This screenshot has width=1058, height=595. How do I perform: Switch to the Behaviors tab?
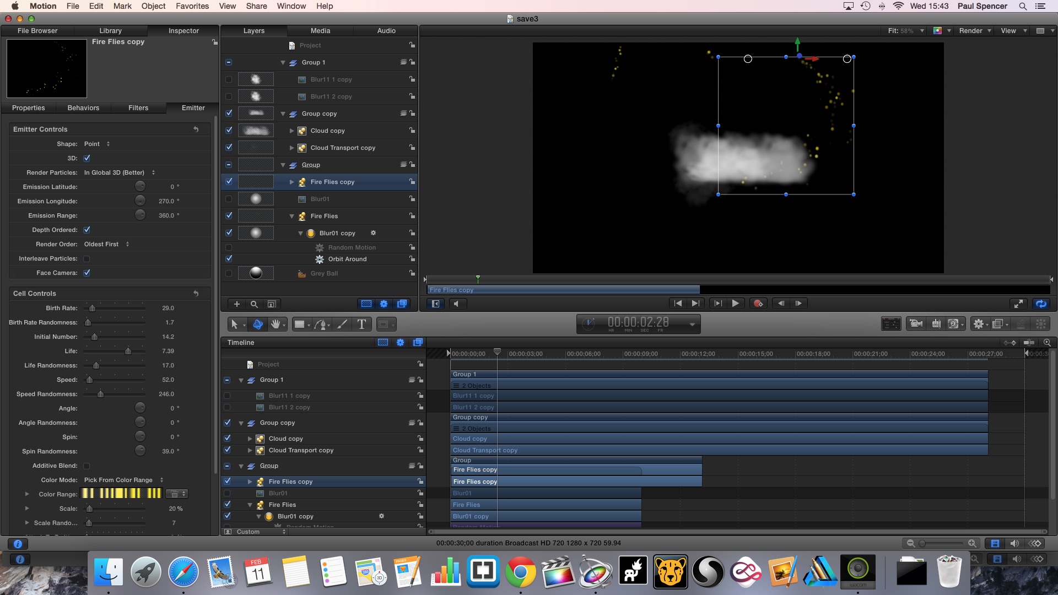point(83,108)
